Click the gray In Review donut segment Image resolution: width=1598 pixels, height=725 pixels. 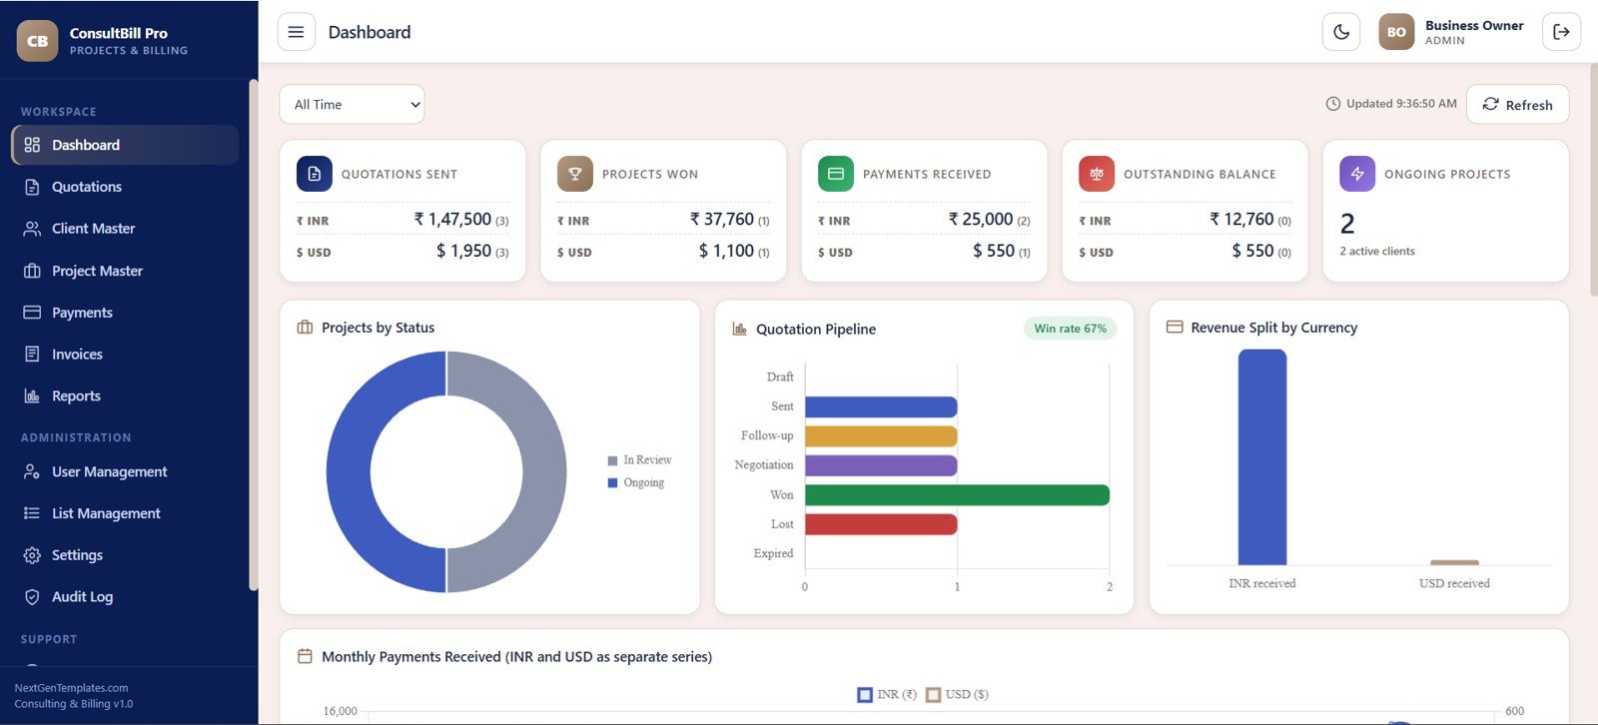[x=544, y=471]
